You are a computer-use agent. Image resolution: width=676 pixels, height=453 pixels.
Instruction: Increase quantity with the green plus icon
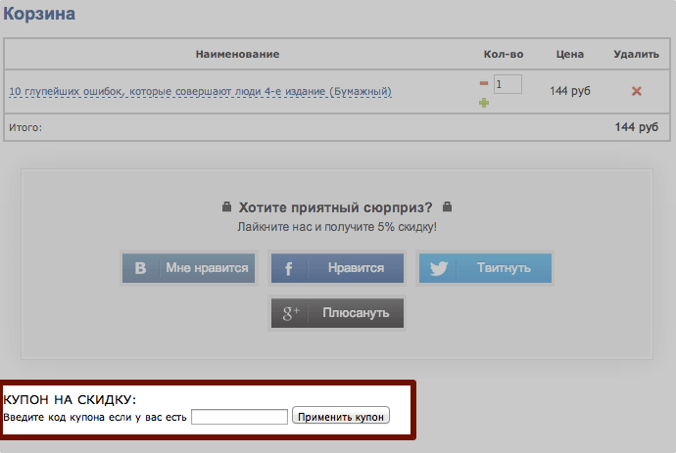click(484, 103)
